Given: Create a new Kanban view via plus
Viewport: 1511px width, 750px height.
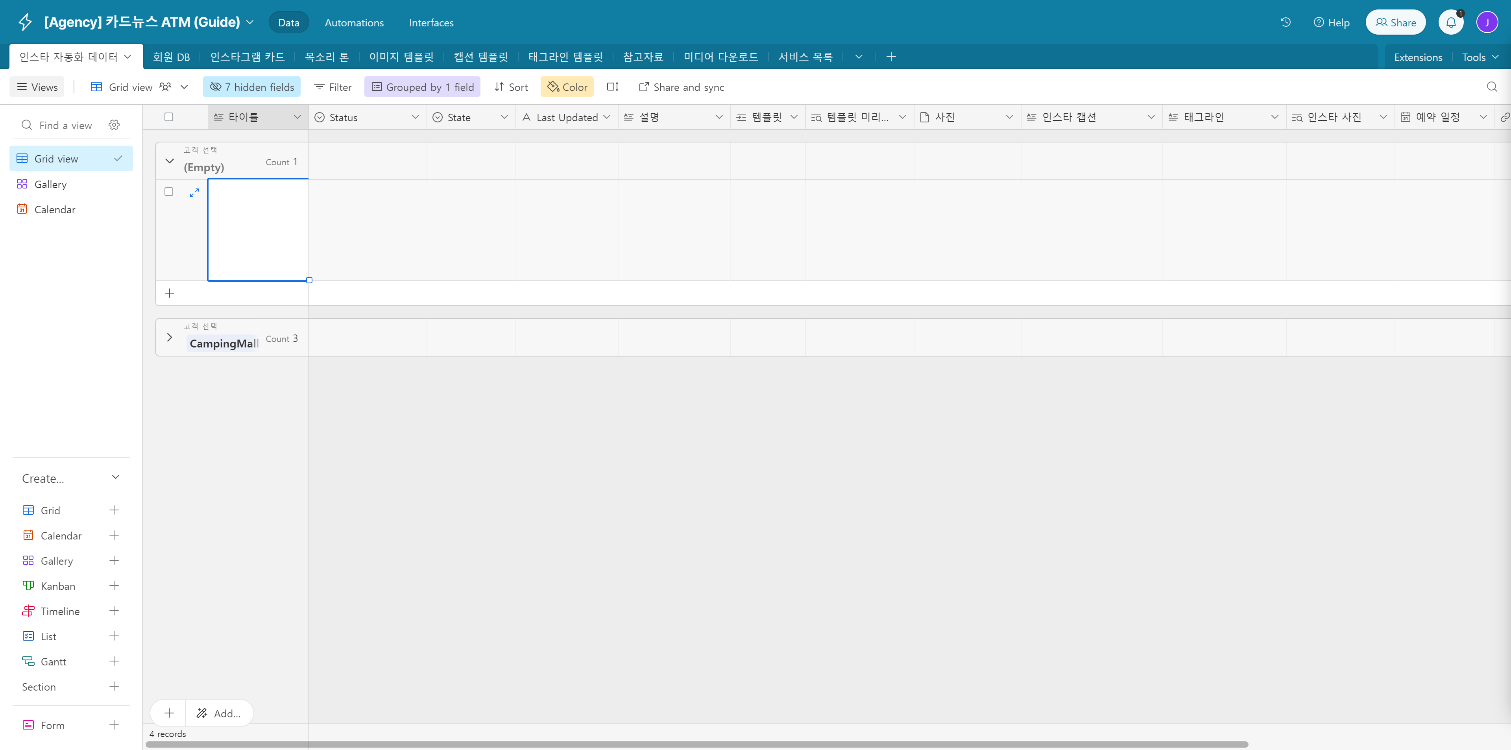Looking at the screenshot, I should pyautogui.click(x=115, y=586).
